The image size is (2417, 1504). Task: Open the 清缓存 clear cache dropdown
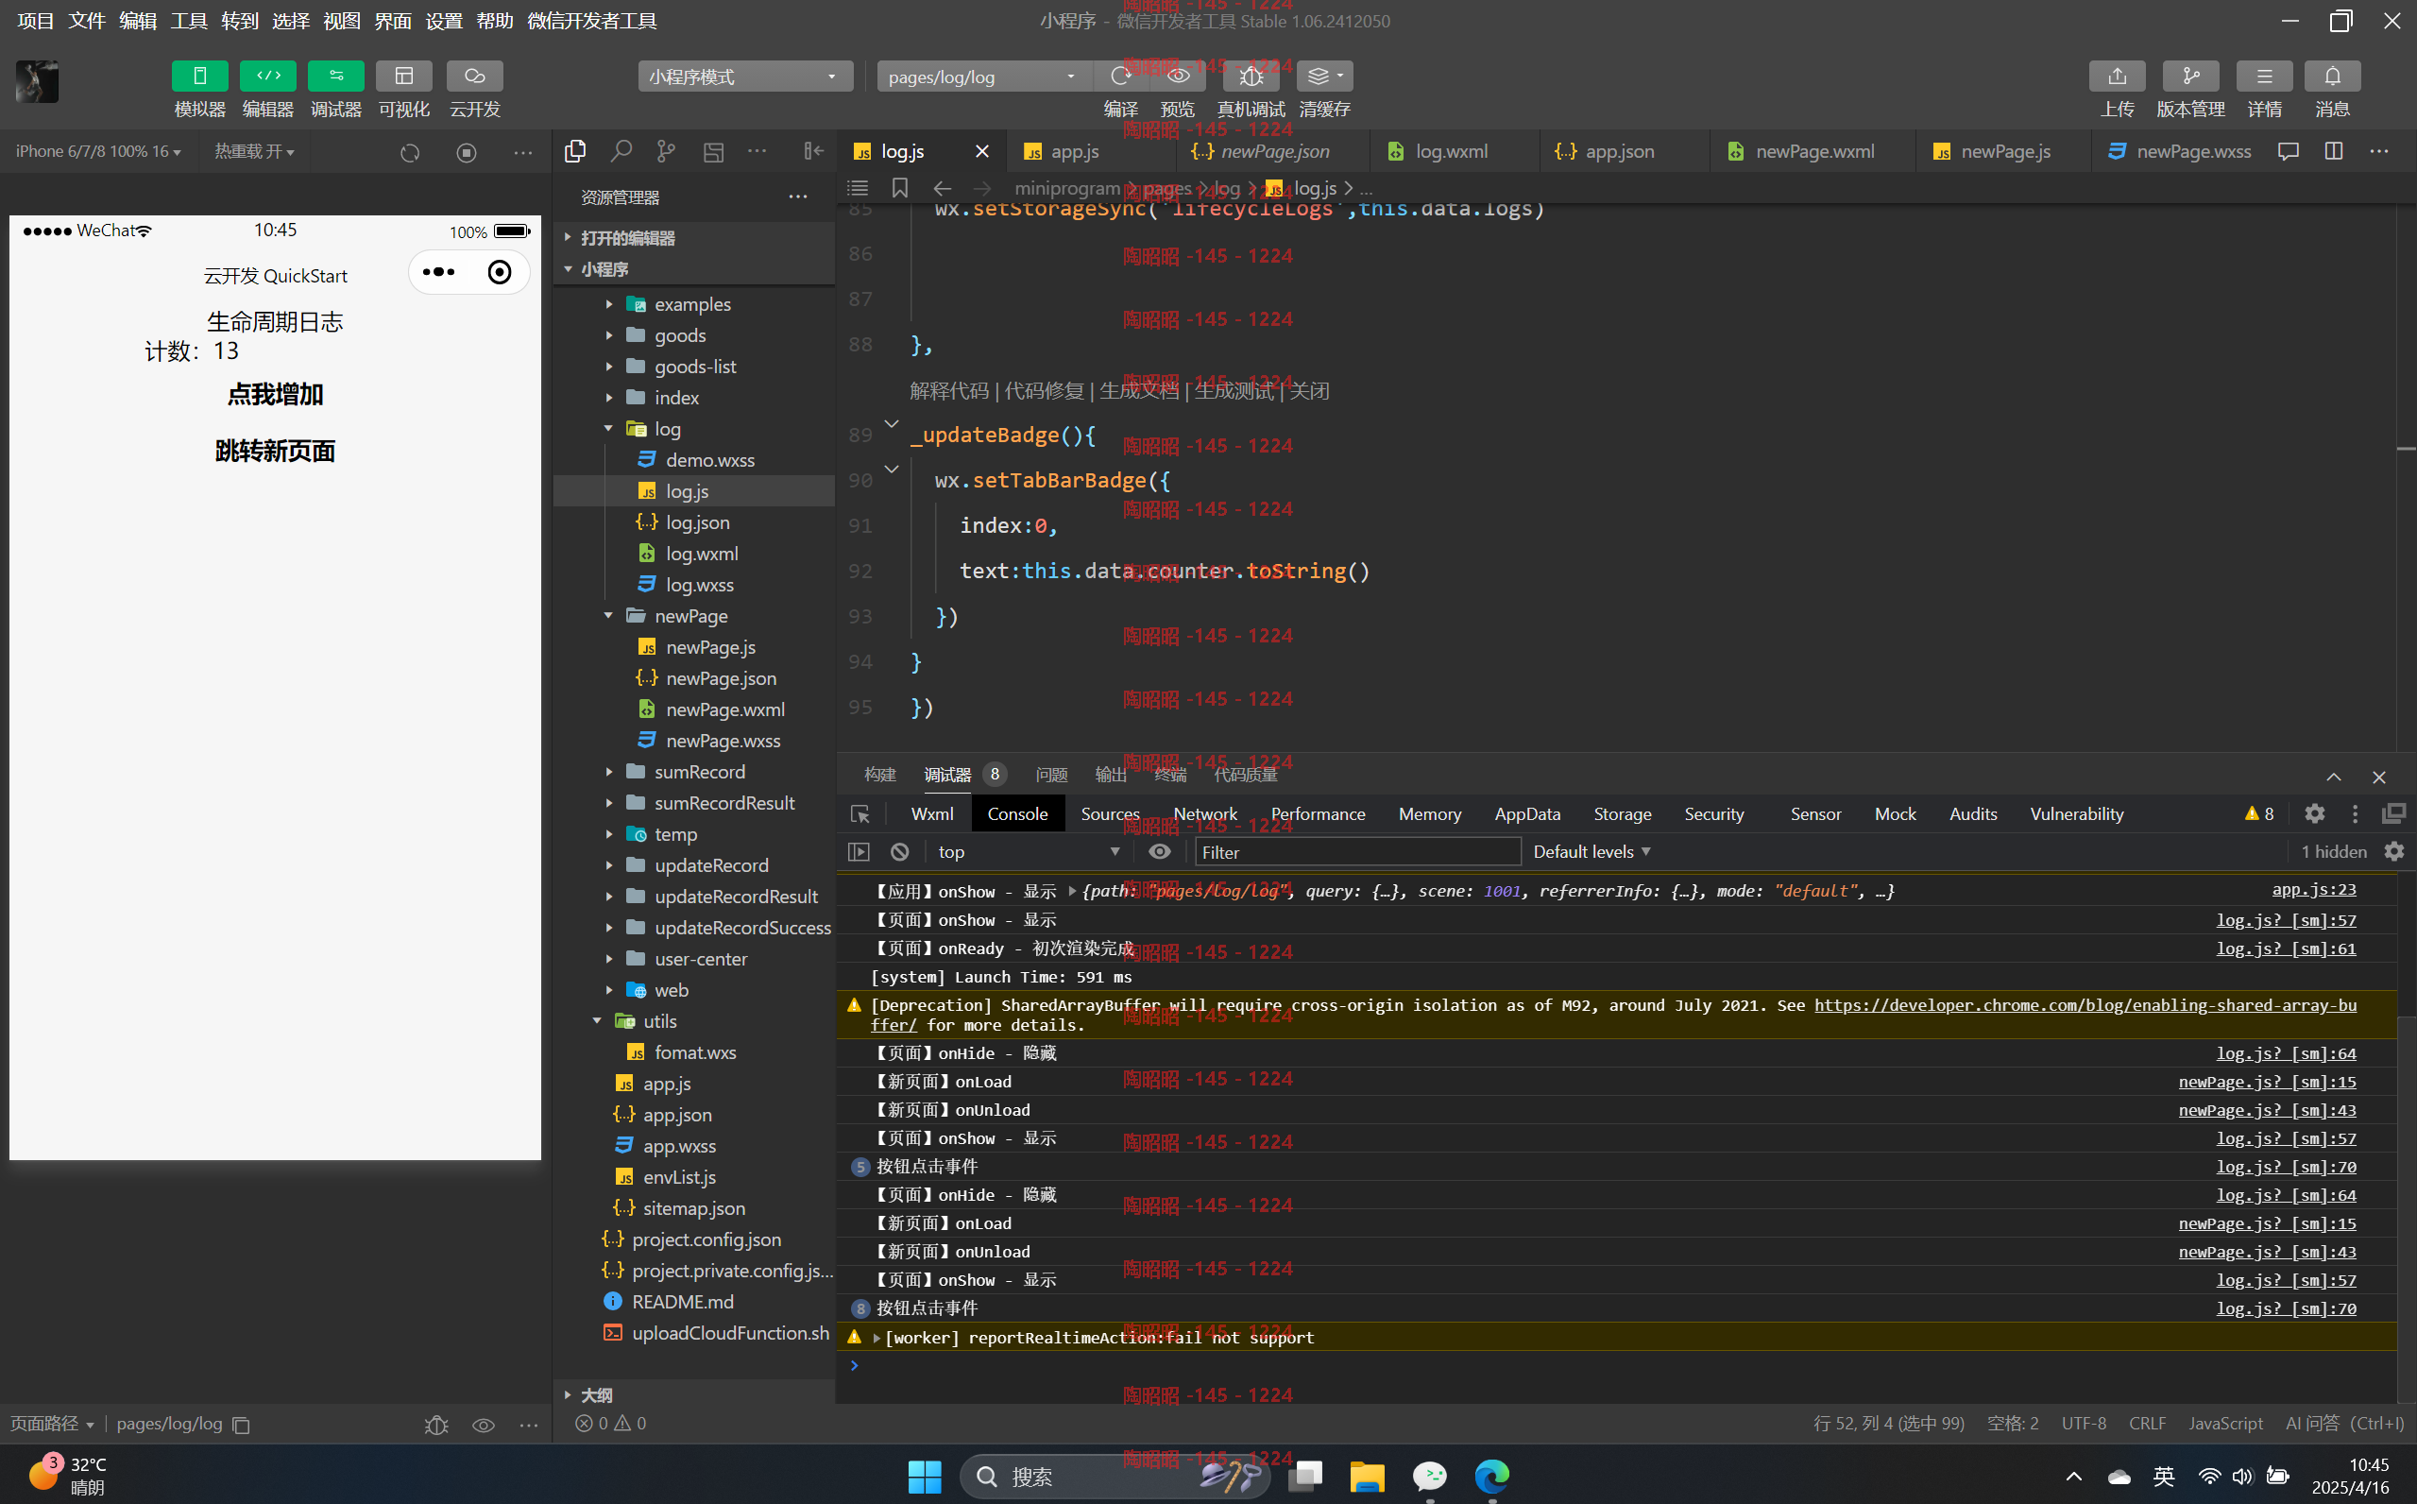point(1324,76)
